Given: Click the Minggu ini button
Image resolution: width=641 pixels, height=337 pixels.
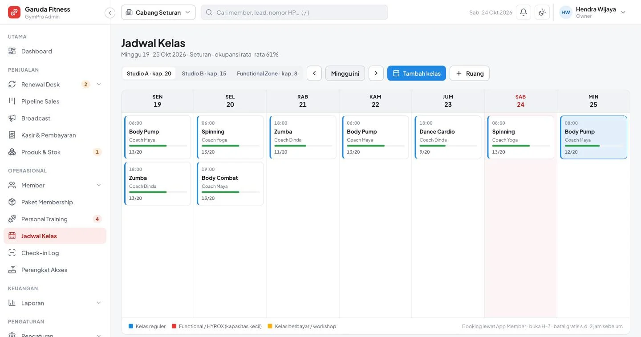Looking at the screenshot, I should (345, 73).
